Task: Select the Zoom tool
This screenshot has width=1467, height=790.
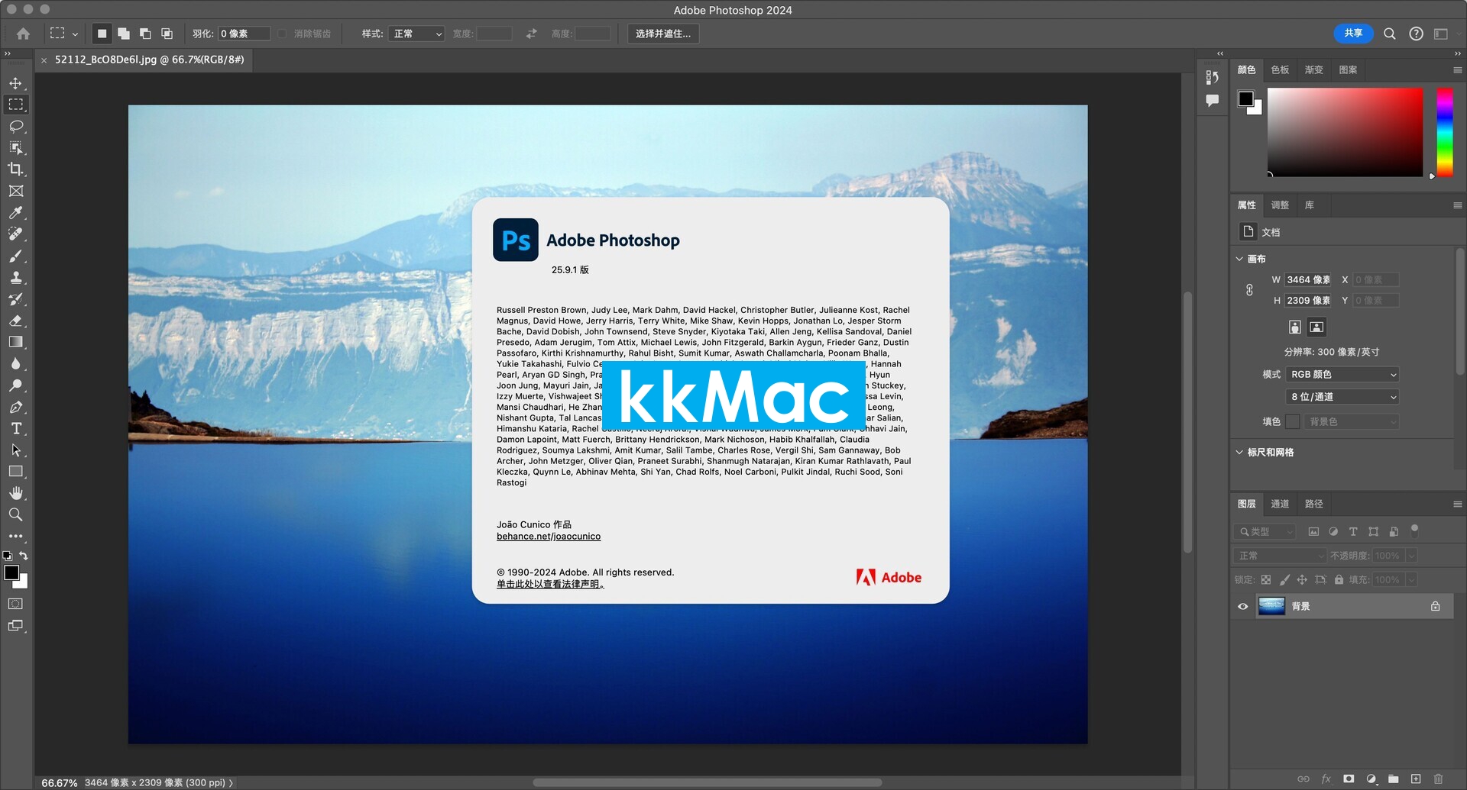Action: coord(16,514)
